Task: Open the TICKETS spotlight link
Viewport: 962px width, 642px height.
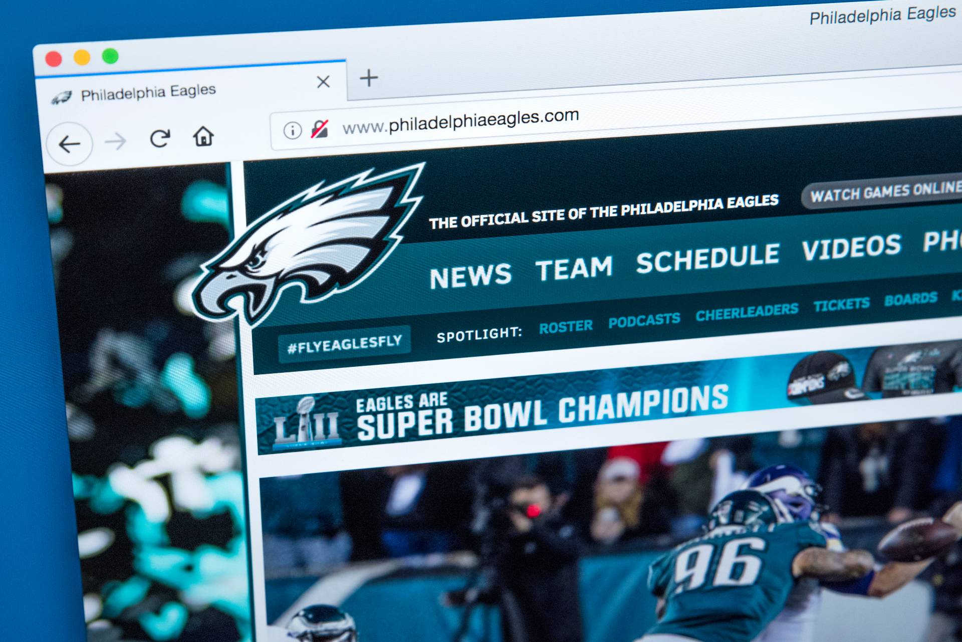Action: pyautogui.click(x=842, y=305)
